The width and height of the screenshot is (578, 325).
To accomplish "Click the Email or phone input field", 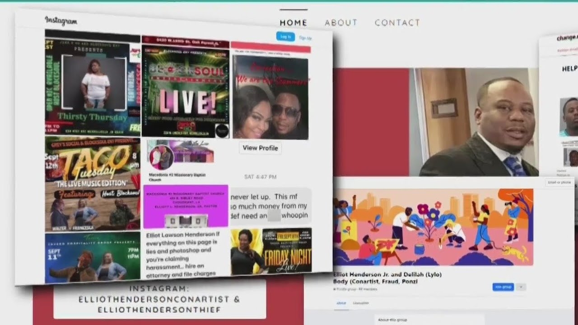I will click(559, 182).
